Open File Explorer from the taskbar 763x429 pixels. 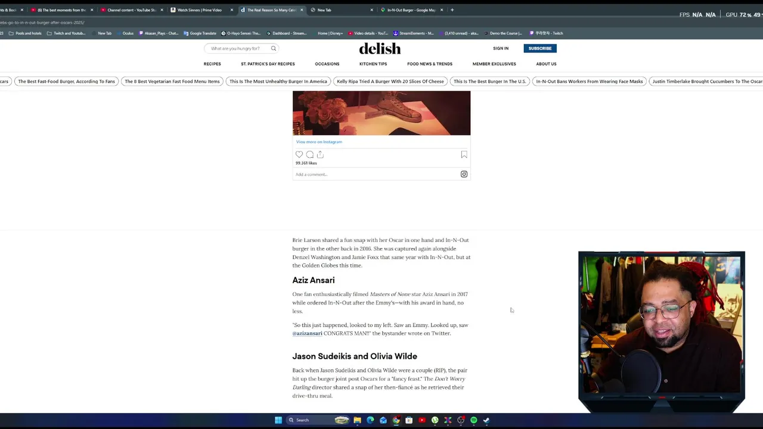(x=357, y=420)
